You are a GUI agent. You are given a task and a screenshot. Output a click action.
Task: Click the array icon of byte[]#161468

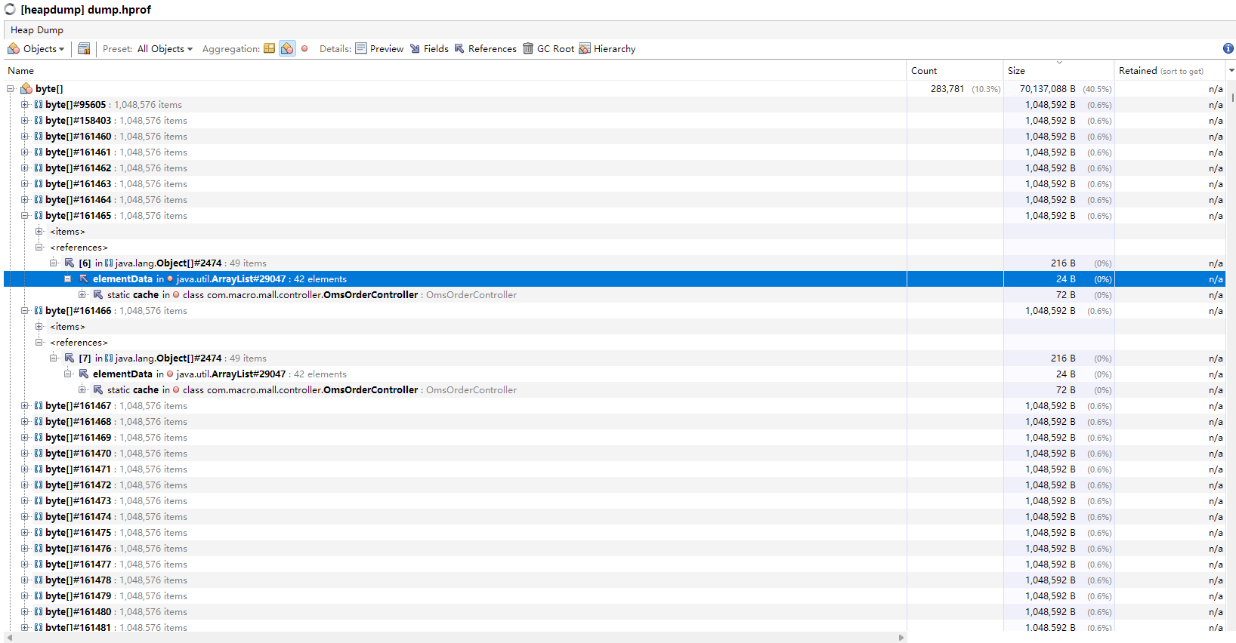(x=39, y=421)
